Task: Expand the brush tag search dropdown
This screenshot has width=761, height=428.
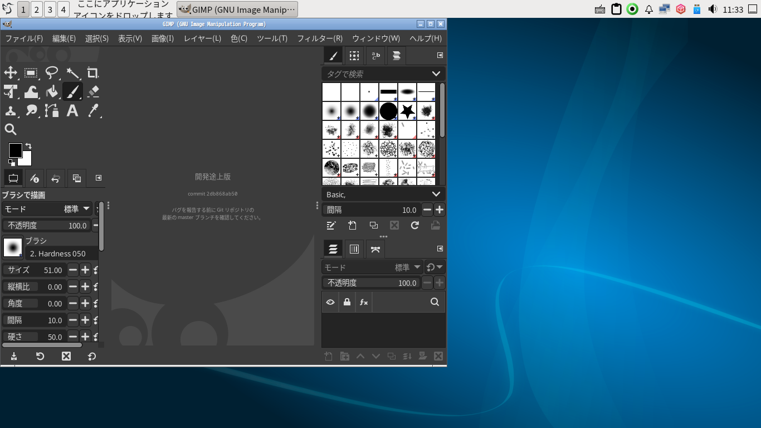Action: point(436,74)
